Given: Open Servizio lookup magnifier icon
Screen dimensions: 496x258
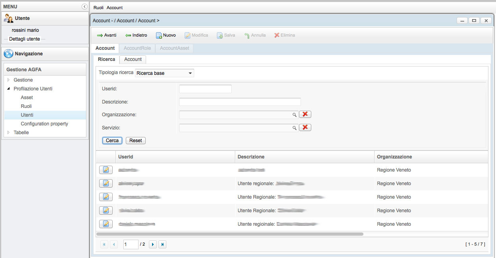Looking at the screenshot, I should tap(295, 128).
